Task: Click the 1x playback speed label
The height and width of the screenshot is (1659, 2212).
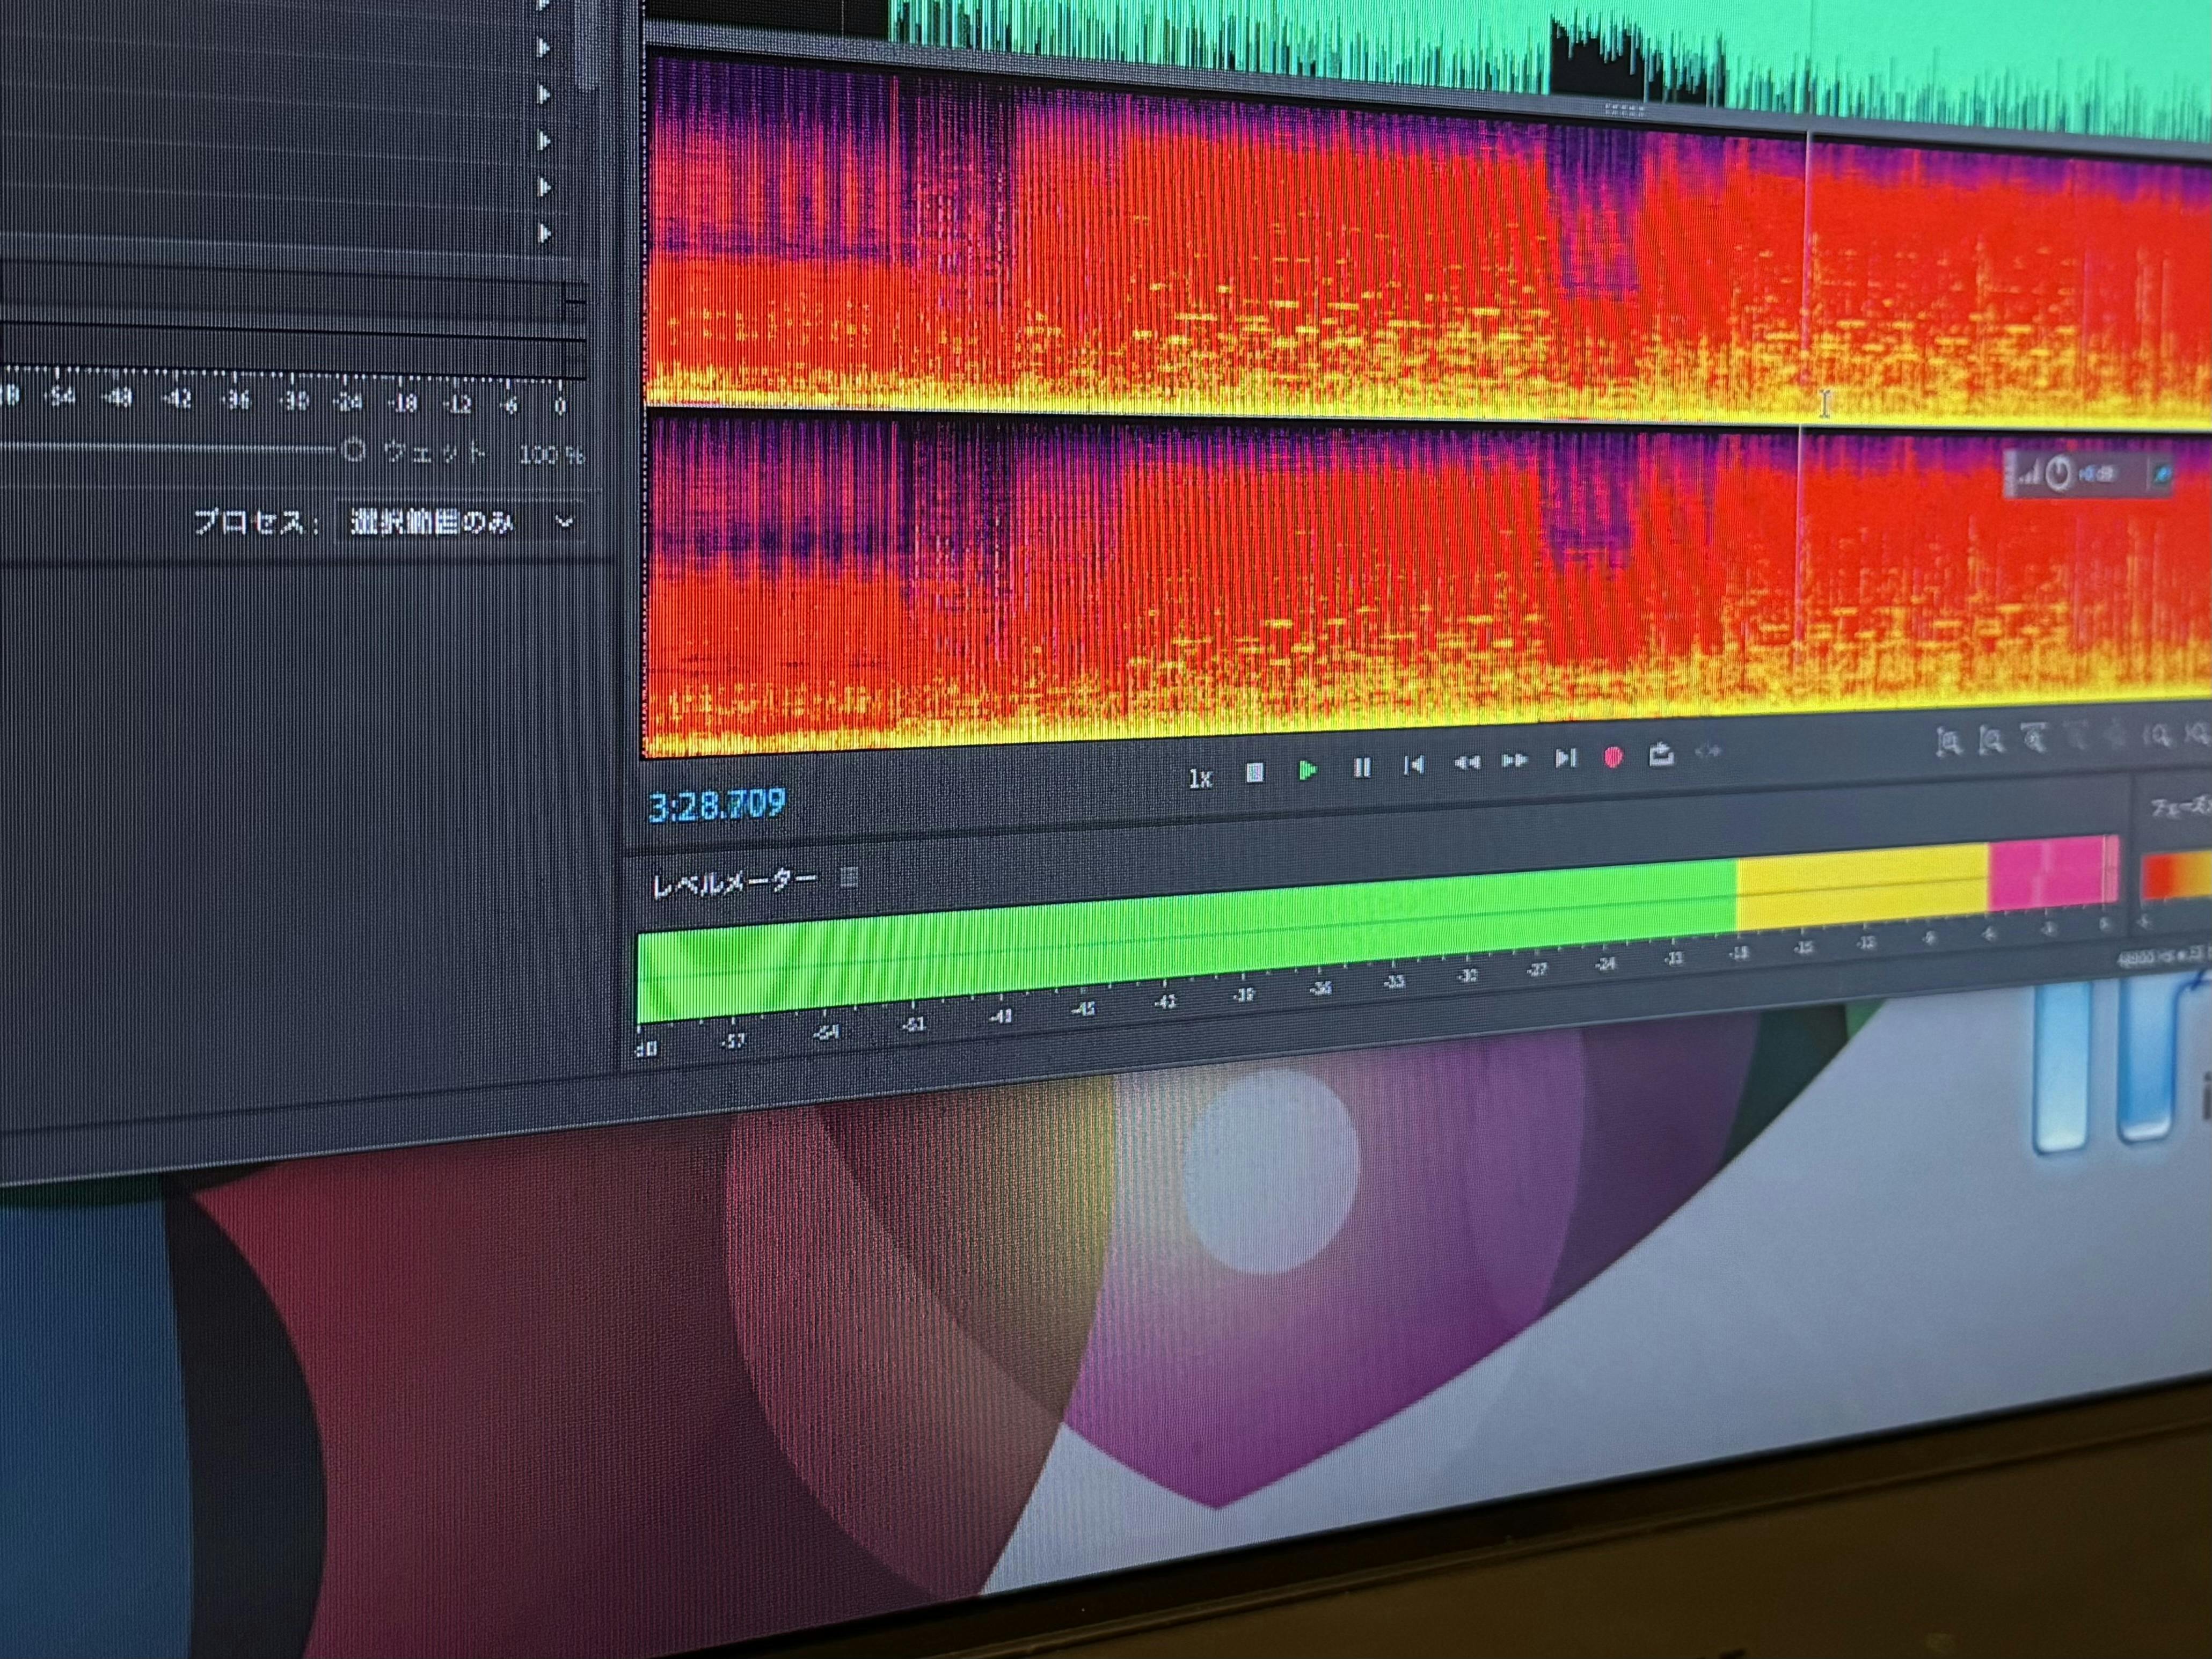Action: 1200,778
